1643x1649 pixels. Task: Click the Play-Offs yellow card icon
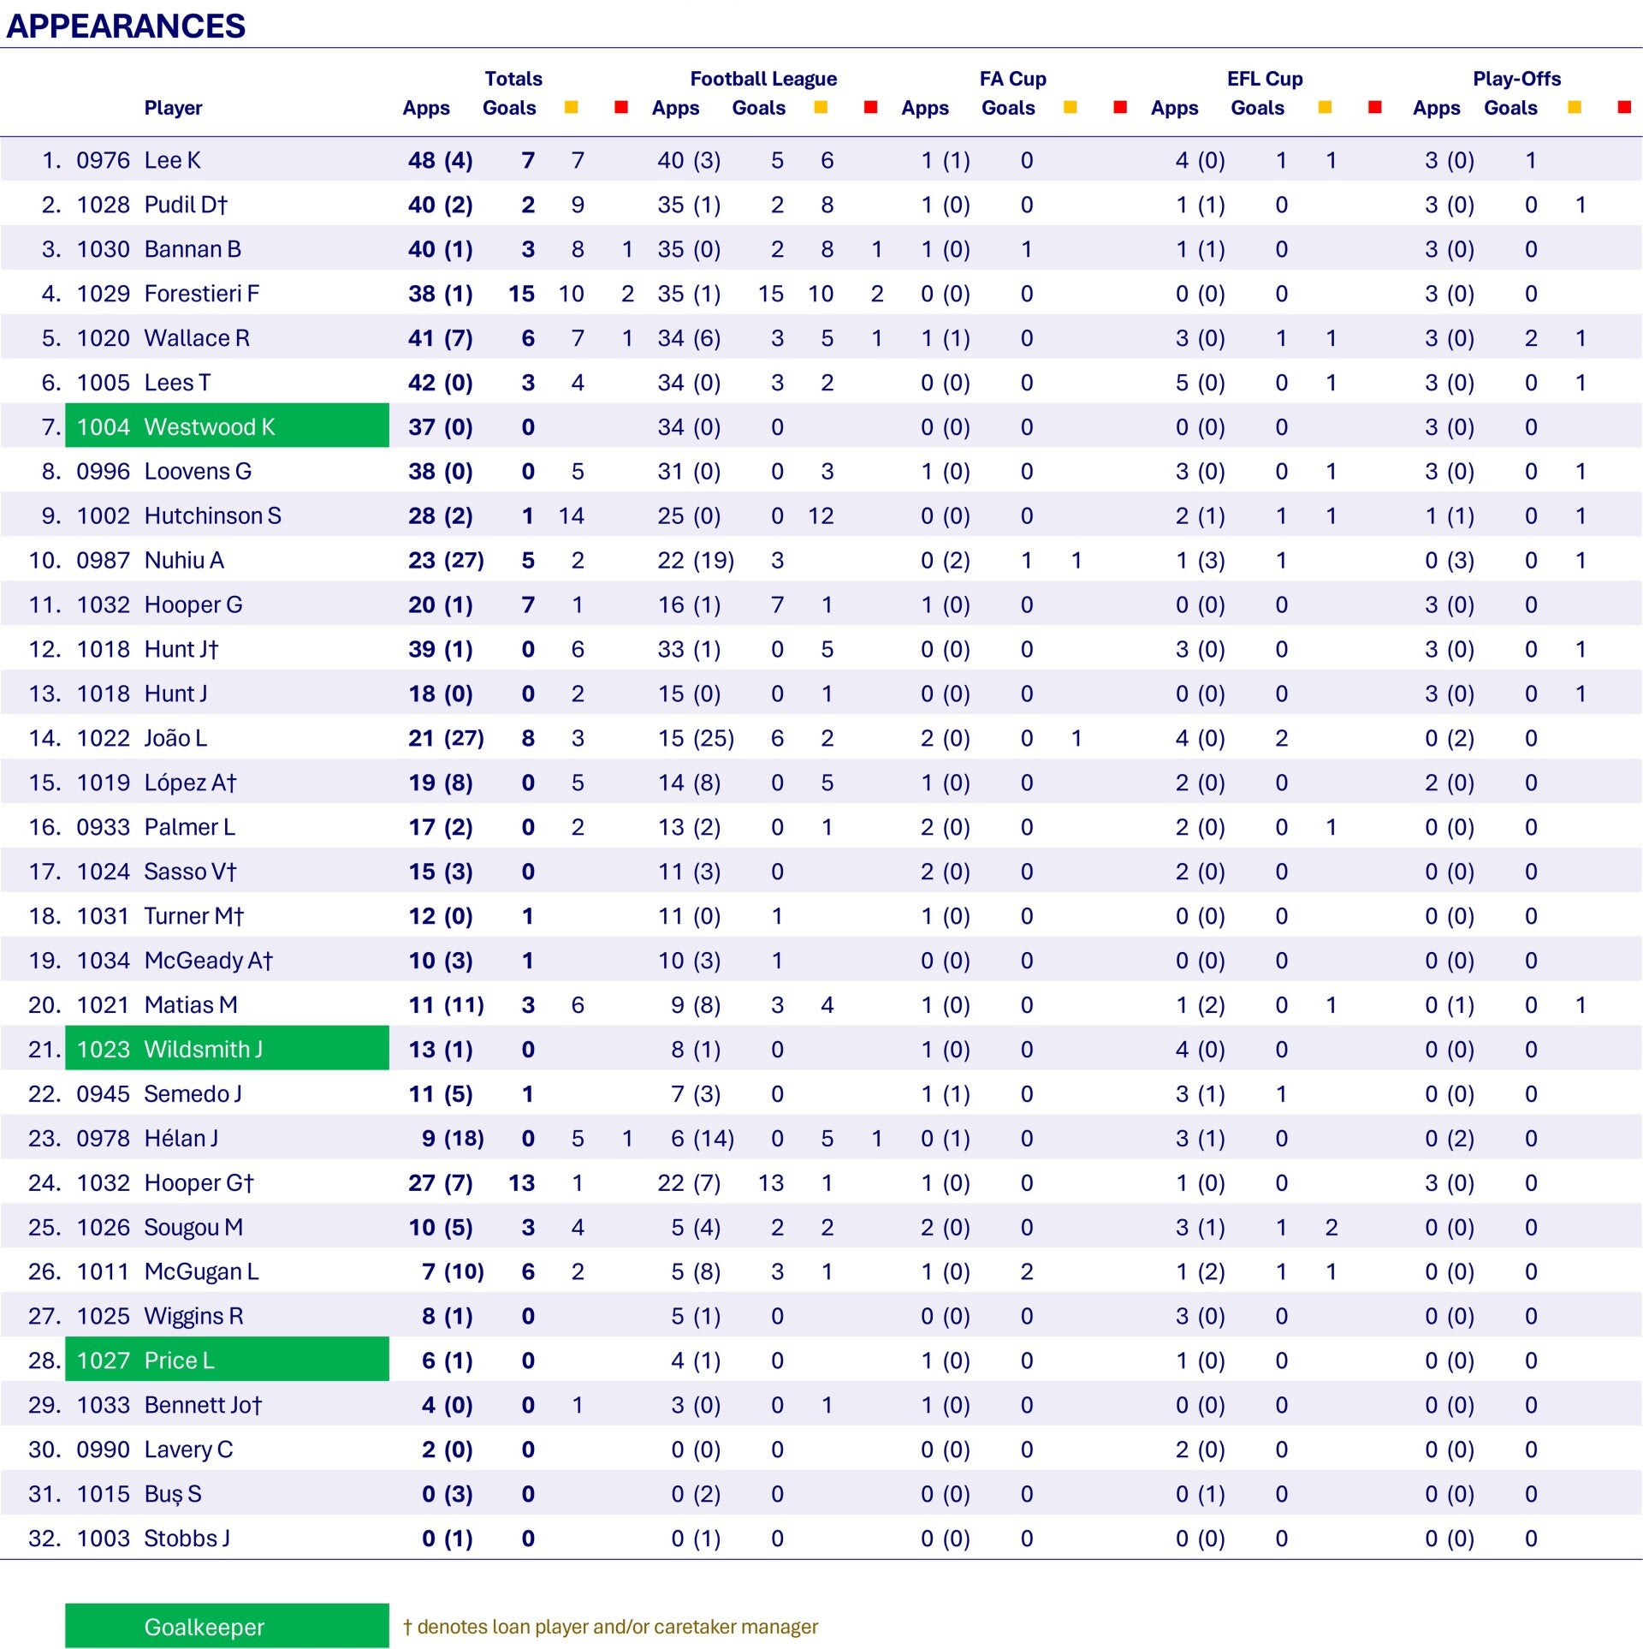[1574, 107]
